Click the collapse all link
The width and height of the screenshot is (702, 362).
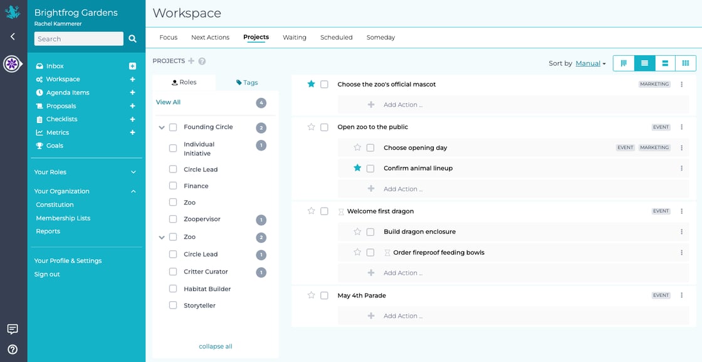[x=215, y=346]
